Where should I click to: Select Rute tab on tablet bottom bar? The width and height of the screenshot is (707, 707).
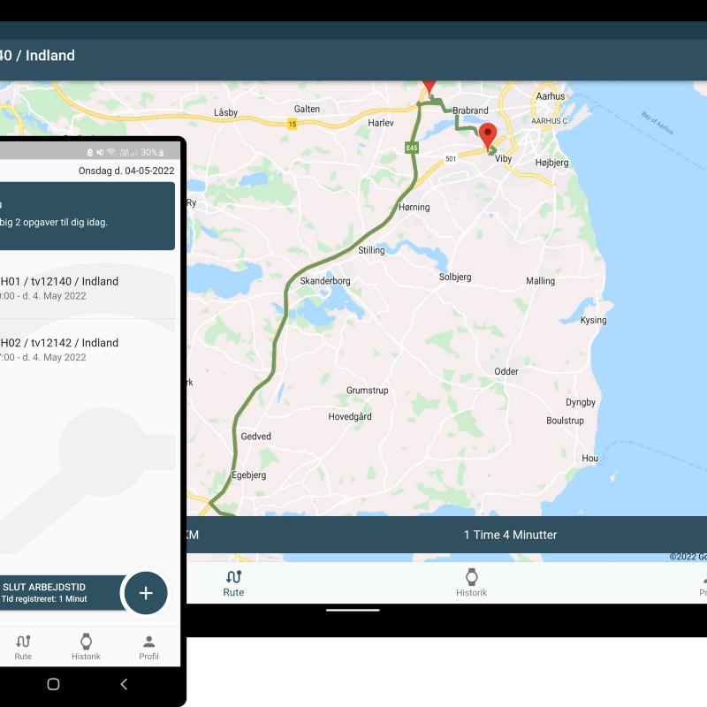pyautogui.click(x=233, y=583)
